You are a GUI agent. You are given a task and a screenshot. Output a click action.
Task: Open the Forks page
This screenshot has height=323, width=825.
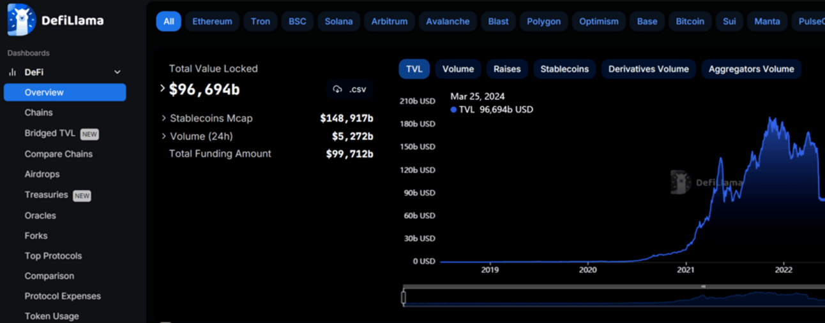tap(36, 236)
